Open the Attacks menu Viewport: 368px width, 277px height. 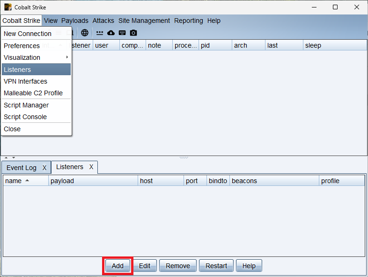pyautogui.click(x=103, y=21)
